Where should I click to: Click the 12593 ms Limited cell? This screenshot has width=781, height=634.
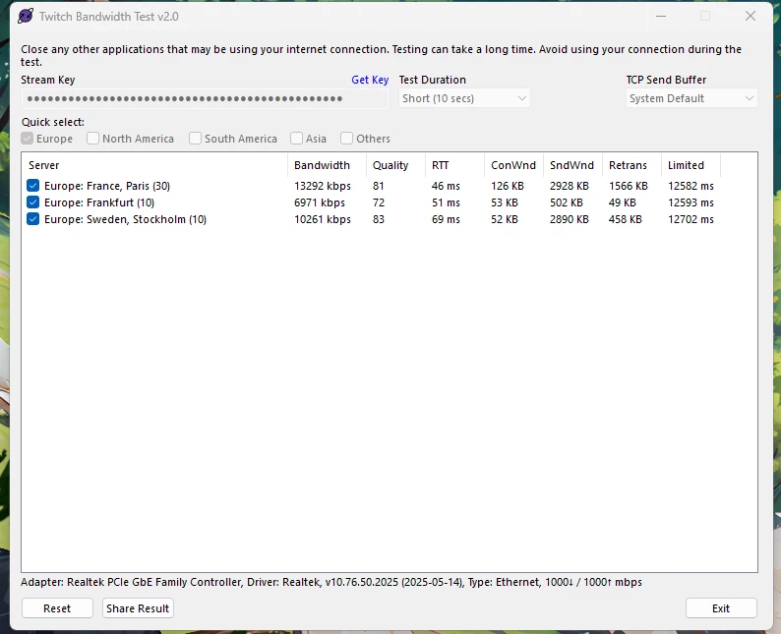click(x=691, y=202)
